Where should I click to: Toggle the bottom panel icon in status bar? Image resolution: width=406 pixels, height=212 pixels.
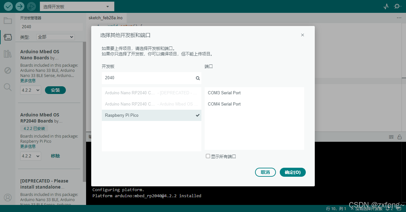coord(399,208)
